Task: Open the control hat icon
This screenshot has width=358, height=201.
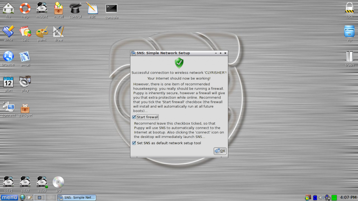Action: (76, 8)
